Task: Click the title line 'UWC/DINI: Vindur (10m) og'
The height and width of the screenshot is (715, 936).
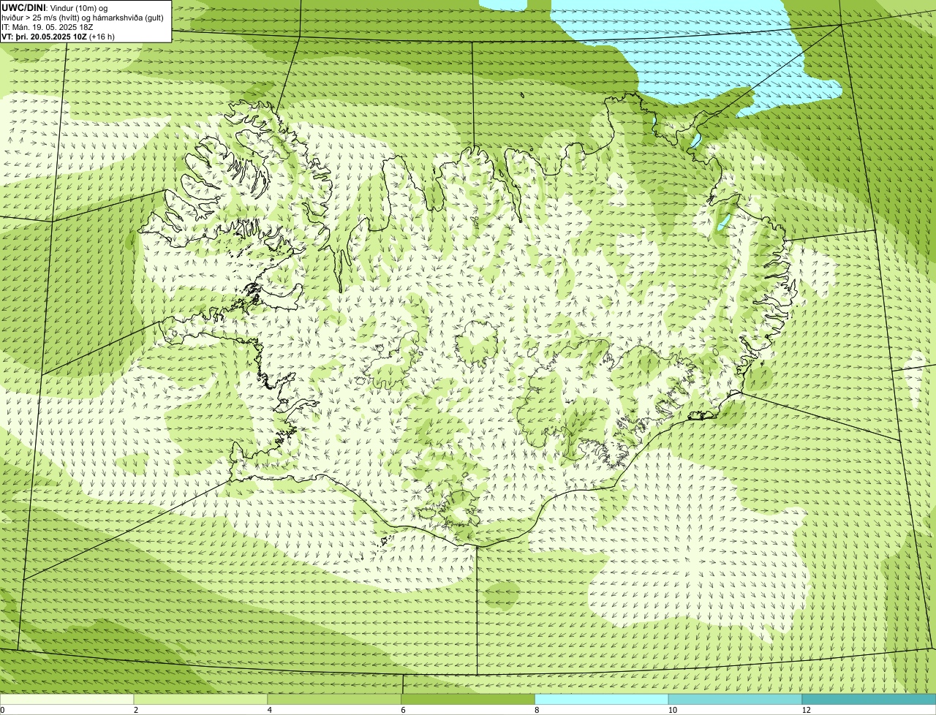Action: [x=55, y=8]
